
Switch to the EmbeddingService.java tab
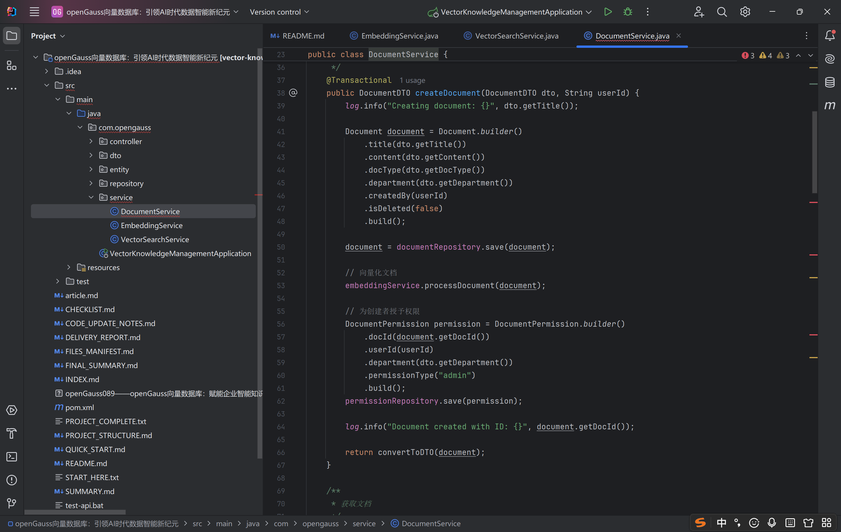click(x=399, y=36)
